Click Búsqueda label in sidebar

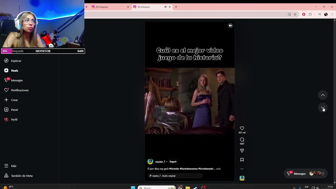pyautogui.click(x=17, y=51)
